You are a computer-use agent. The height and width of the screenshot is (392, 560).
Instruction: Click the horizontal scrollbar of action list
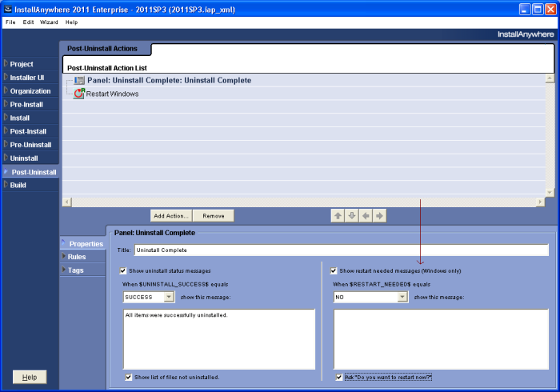pos(303,202)
